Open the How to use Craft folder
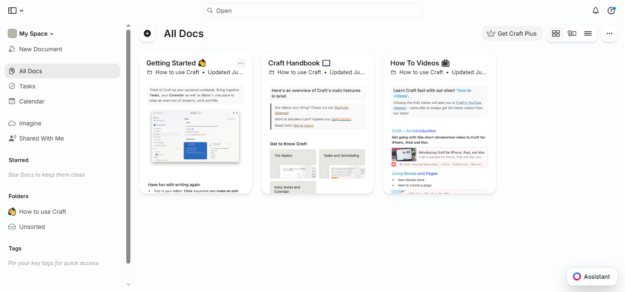625x292 pixels. tap(63, 211)
